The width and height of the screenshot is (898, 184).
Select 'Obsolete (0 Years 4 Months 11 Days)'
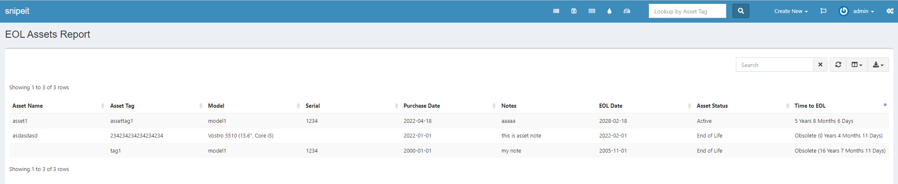(x=839, y=136)
